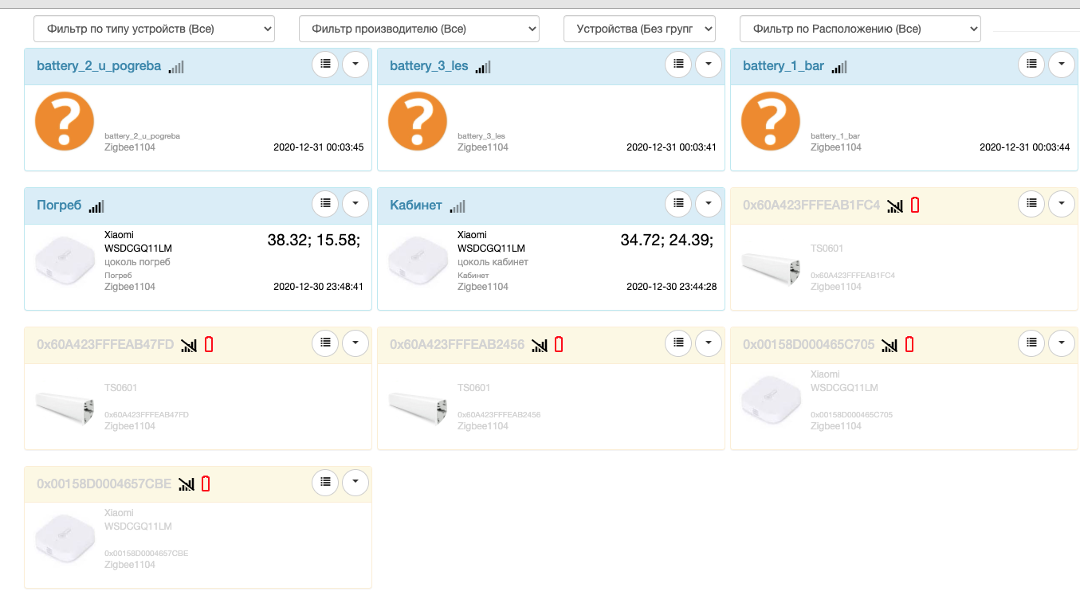Screen dimensions: 1080x603
Task: Open the battery_1_bar device title
Action: pos(783,66)
